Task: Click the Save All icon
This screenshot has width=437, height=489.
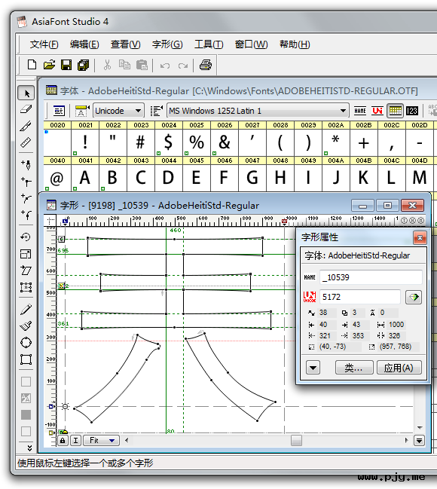Action: (84, 65)
